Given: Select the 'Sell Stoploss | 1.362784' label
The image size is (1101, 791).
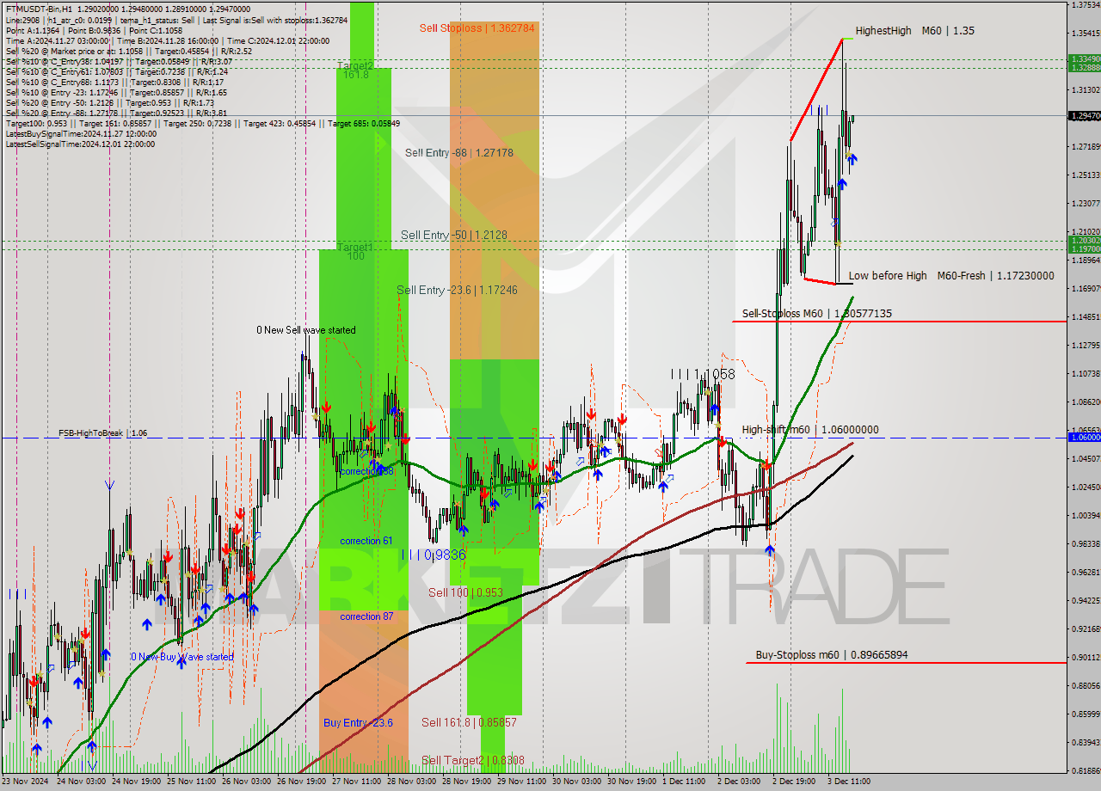Looking at the screenshot, I should point(477,28).
